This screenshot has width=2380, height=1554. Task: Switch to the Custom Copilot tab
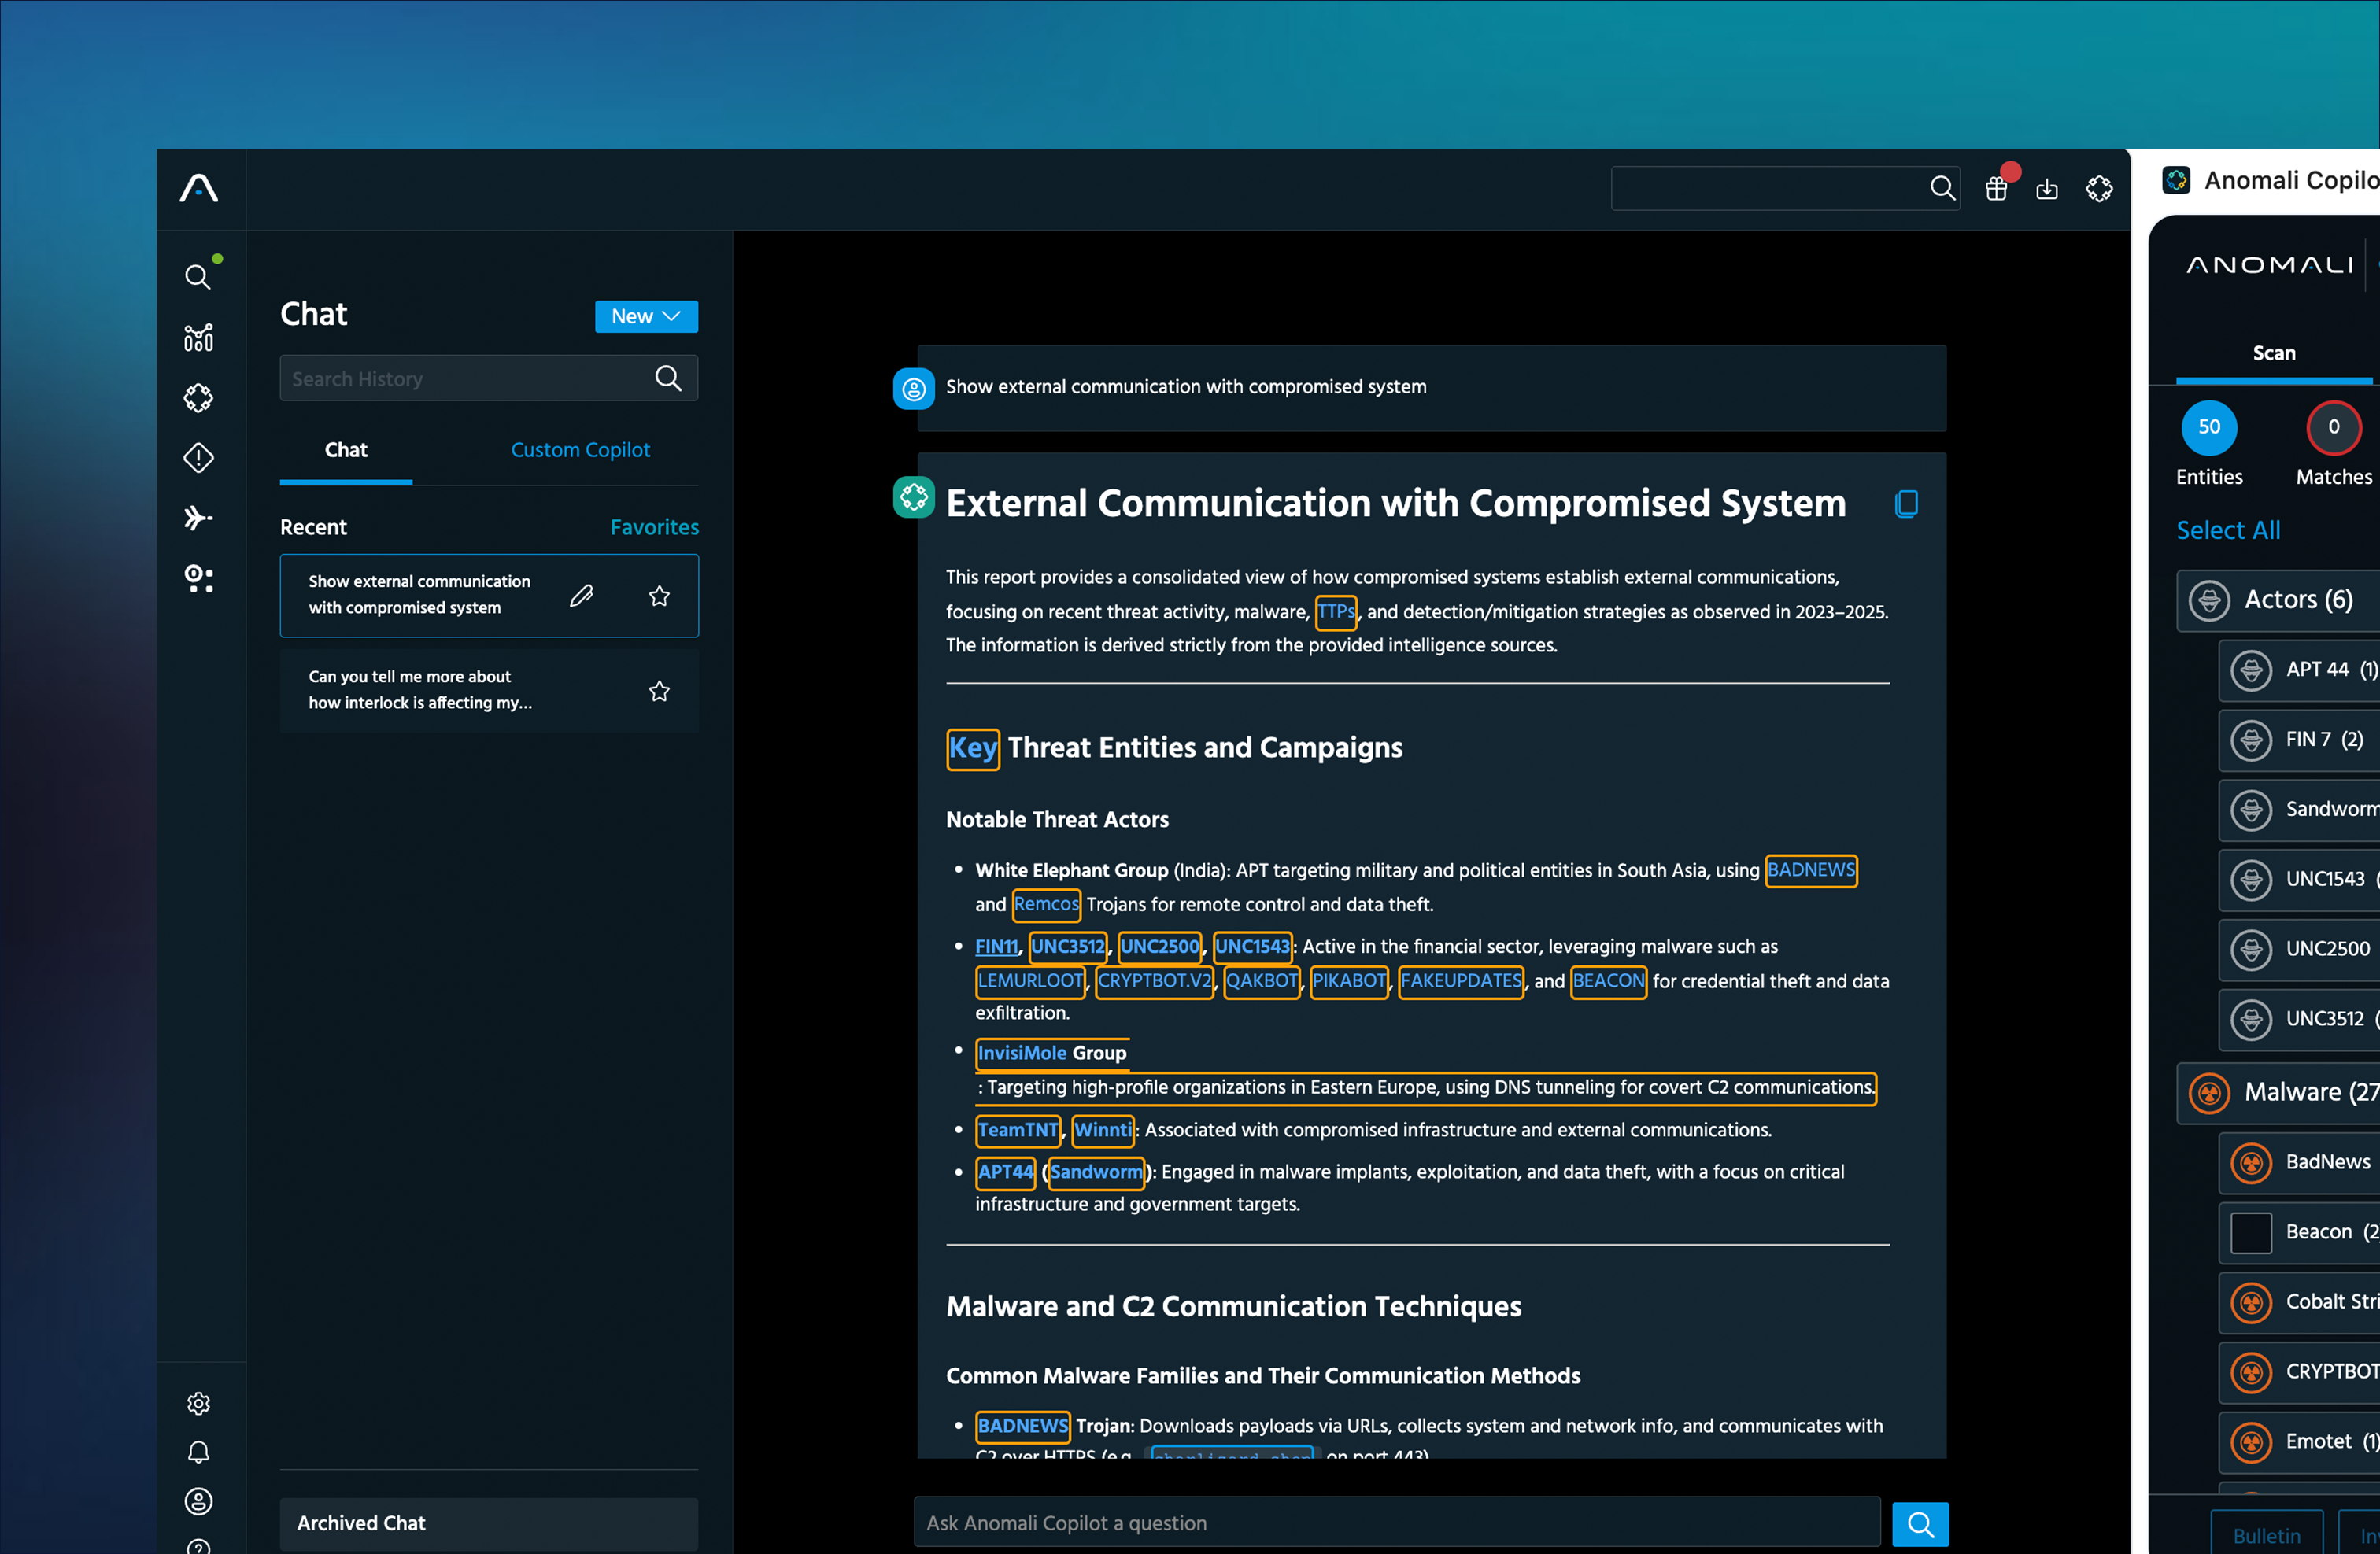(580, 450)
